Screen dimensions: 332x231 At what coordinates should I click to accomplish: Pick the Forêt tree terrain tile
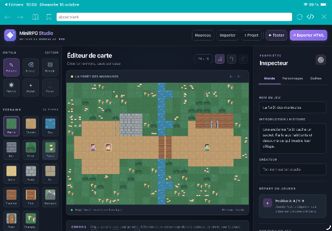coord(31,150)
